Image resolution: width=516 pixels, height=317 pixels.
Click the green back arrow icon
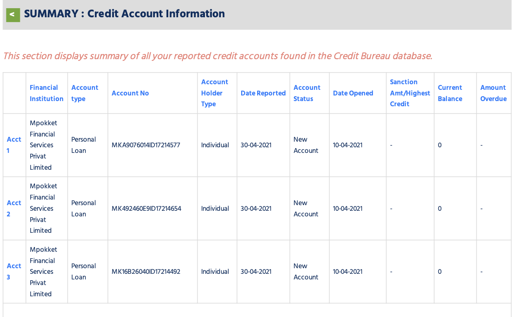13,15
